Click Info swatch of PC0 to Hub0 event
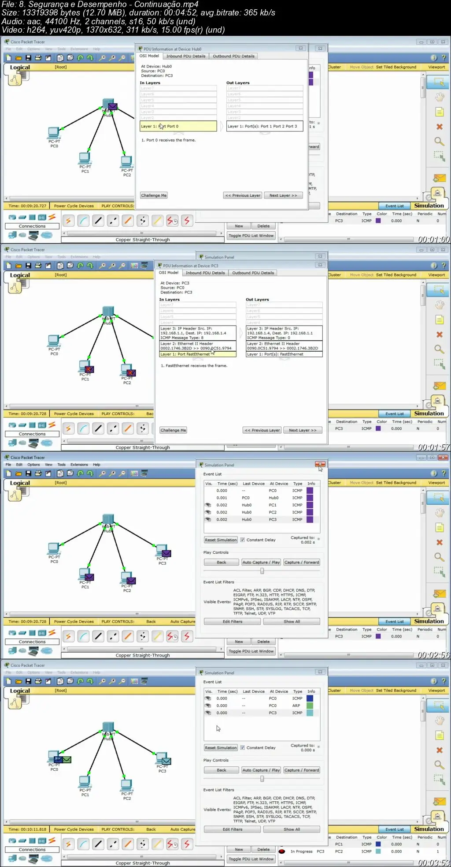The width and height of the screenshot is (451, 867). pos(310,498)
